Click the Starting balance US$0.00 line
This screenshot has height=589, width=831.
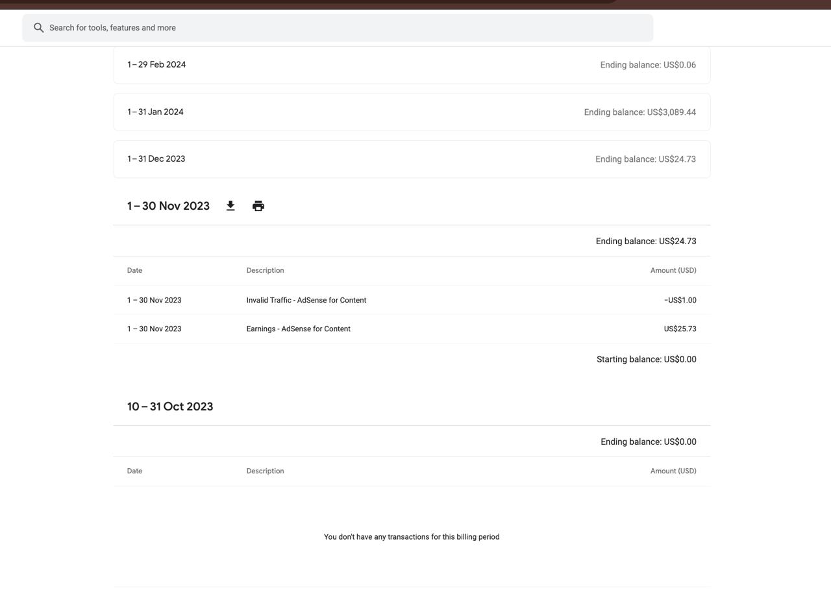point(646,359)
